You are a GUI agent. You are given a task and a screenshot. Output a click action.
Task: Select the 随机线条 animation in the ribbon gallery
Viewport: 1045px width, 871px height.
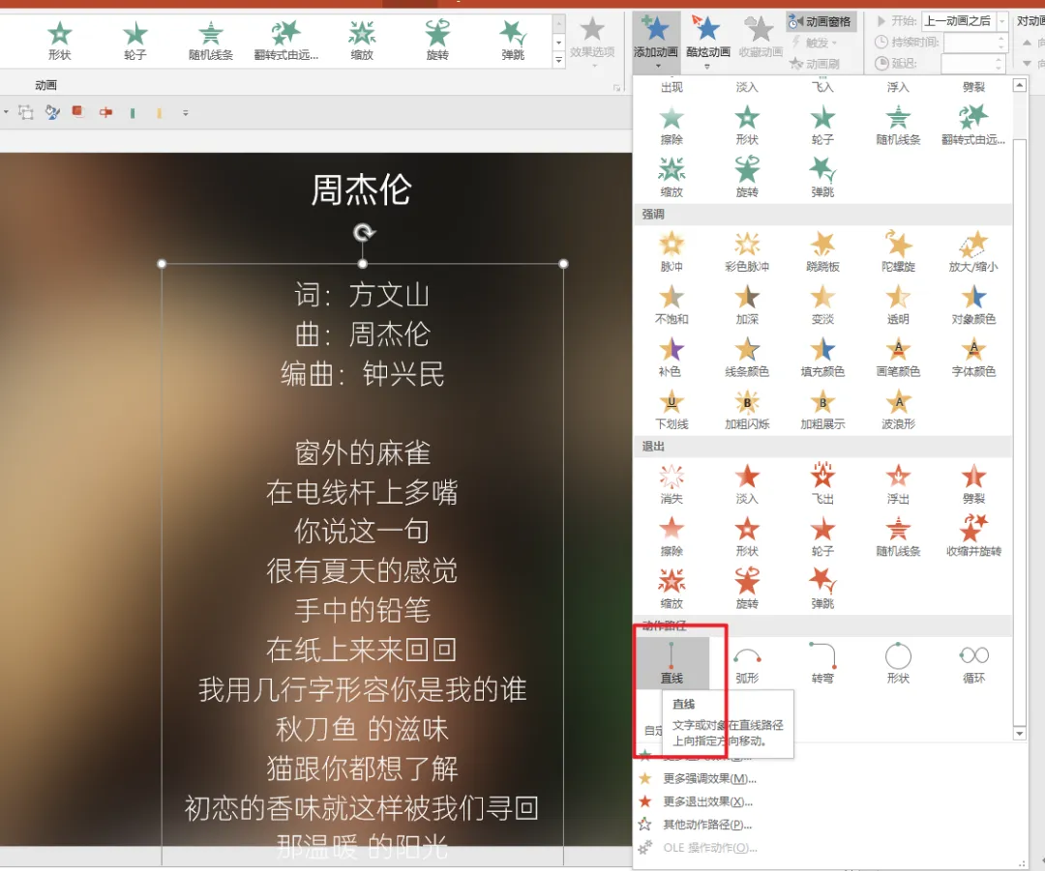coord(211,41)
